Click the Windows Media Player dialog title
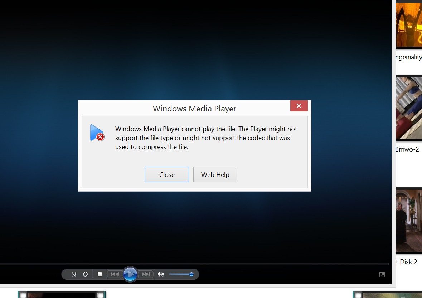This screenshot has width=422, height=298. (x=194, y=109)
